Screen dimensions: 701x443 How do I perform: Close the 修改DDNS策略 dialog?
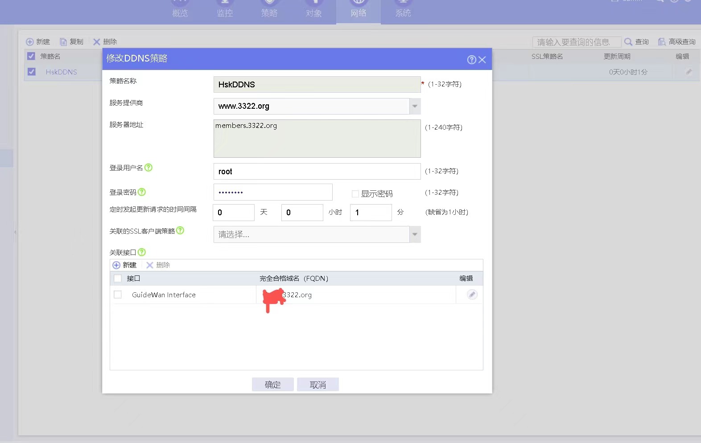point(482,60)
